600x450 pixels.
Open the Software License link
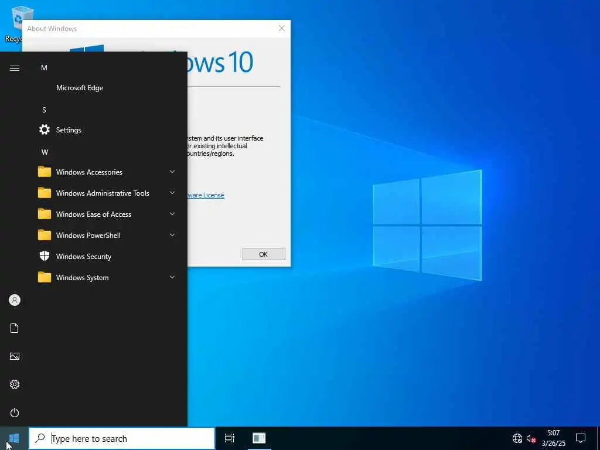pyautogui.click(x=206, y=195)
